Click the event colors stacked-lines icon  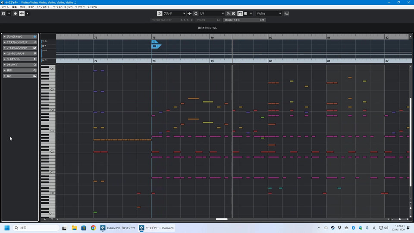[246, 13]
